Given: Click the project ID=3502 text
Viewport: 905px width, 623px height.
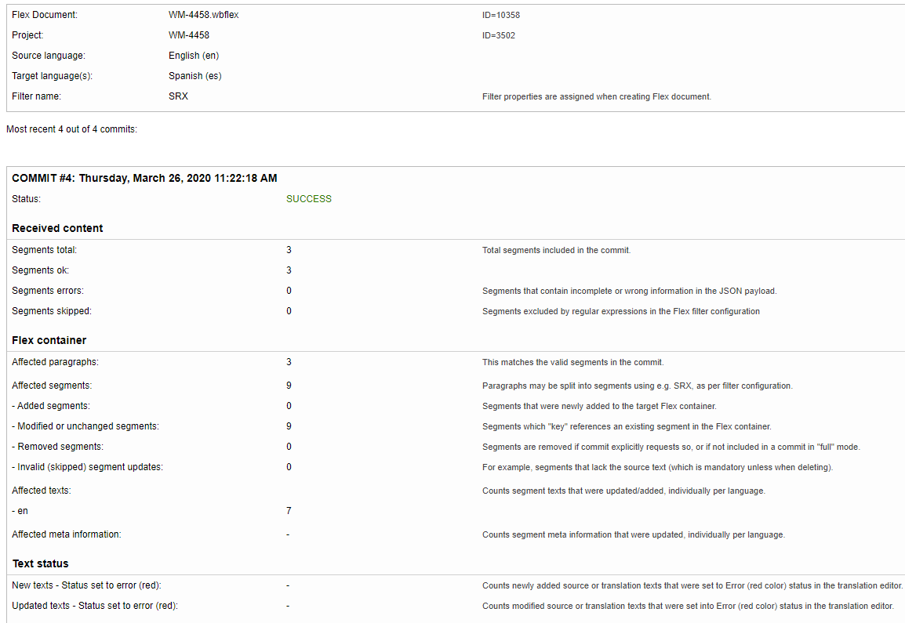Looking at the screenshot, I should click(498, 35).
